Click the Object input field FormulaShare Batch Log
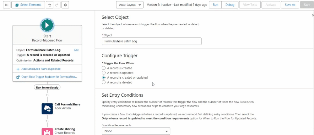The image size is (314, 135). (151, 41)
